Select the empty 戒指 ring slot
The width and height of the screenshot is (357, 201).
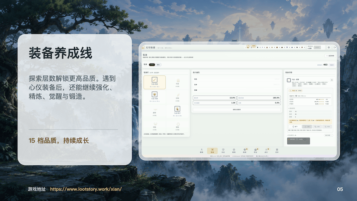tap(177, 126)
